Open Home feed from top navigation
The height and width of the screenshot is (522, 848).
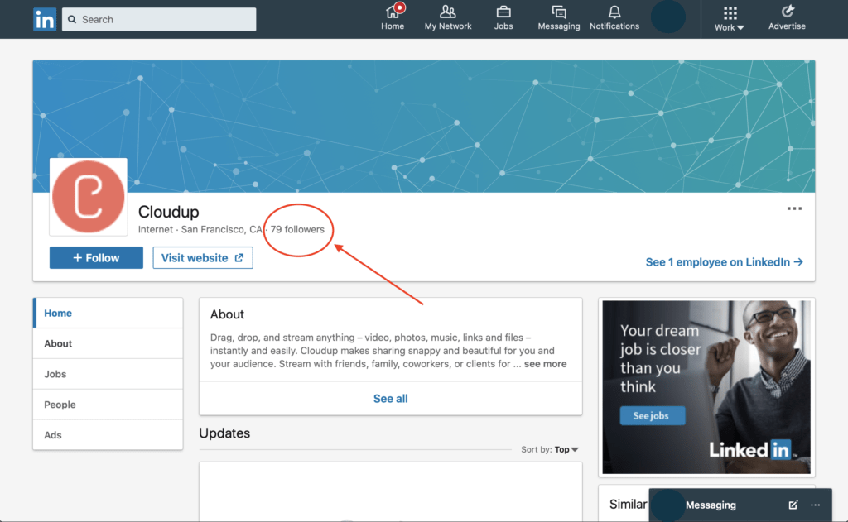(x=393, y=18)
